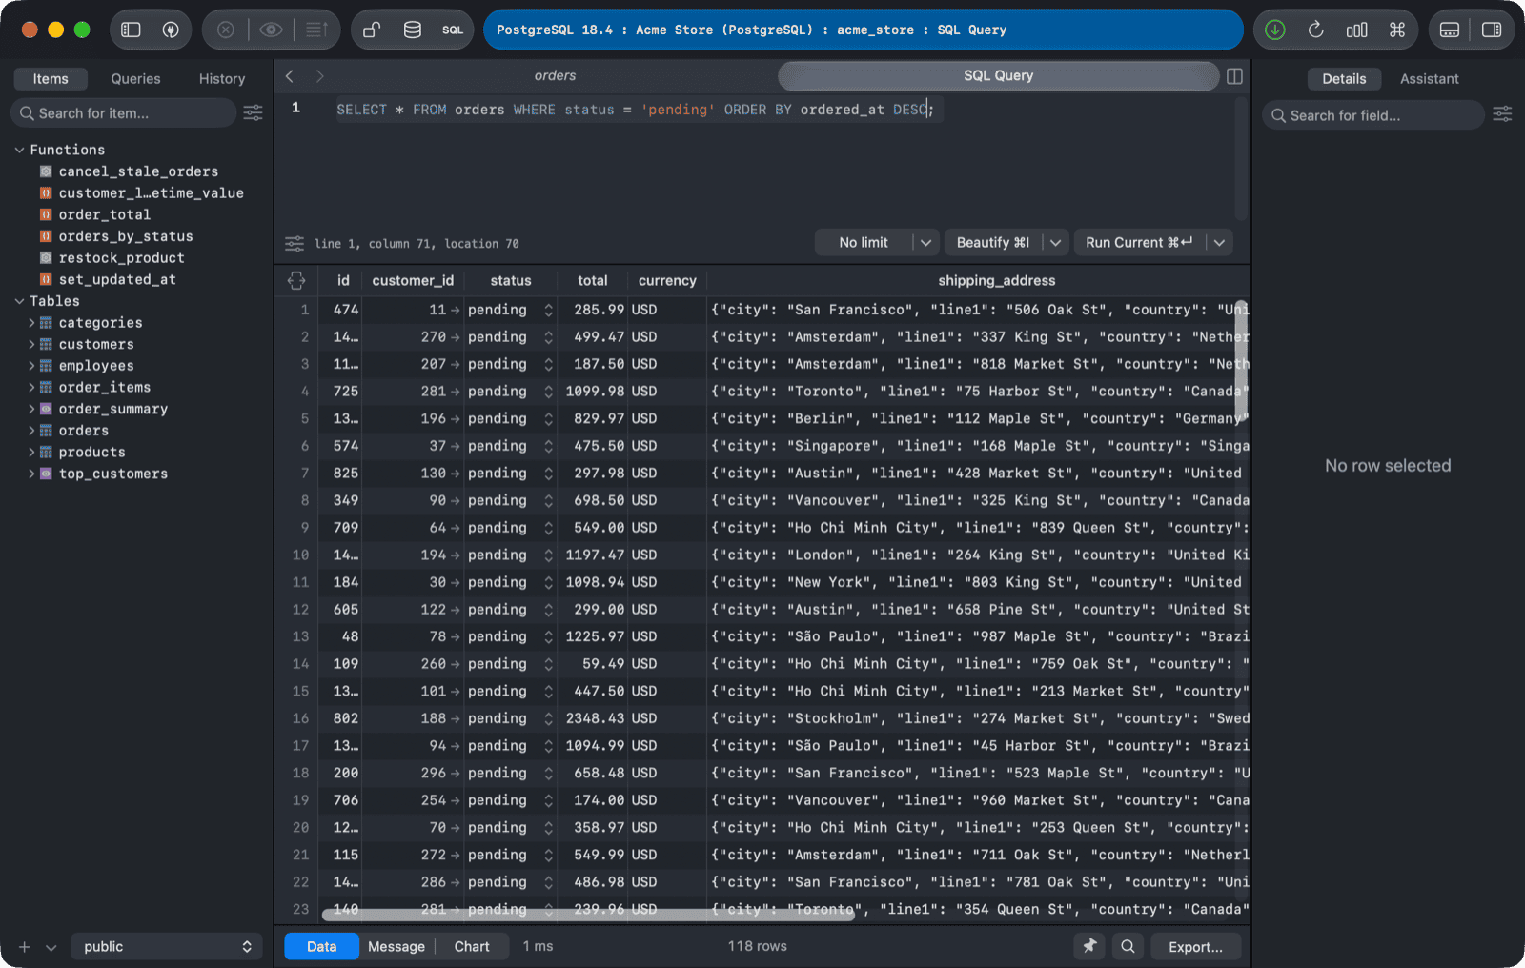Toggle split editor pane icon

[x=1234, y=76]
